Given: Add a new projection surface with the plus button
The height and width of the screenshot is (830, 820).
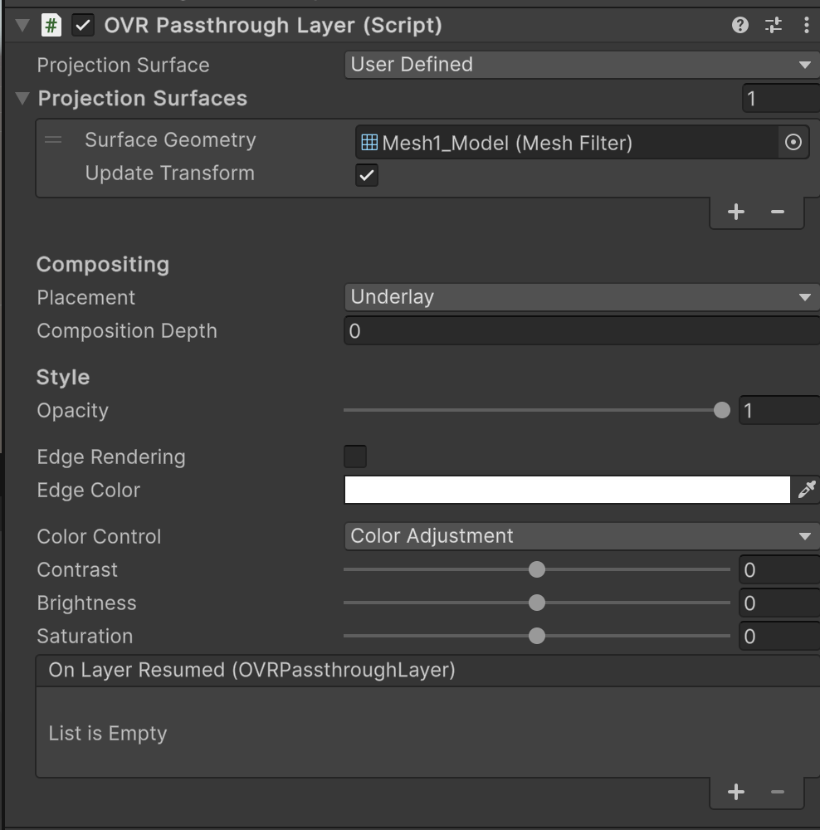Looking at the screenshot, I should coord(735,211).
